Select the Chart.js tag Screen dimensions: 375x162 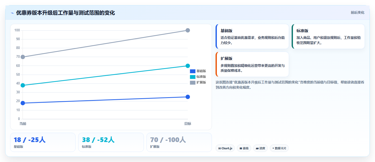[x=225, y=148]
